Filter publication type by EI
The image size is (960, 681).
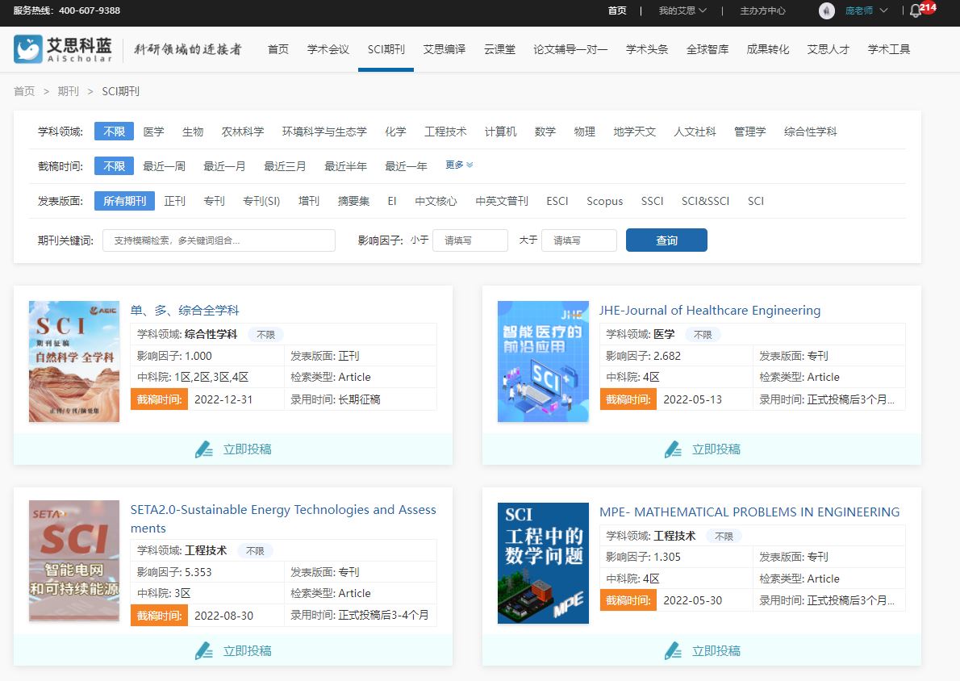tap(392, 201)
